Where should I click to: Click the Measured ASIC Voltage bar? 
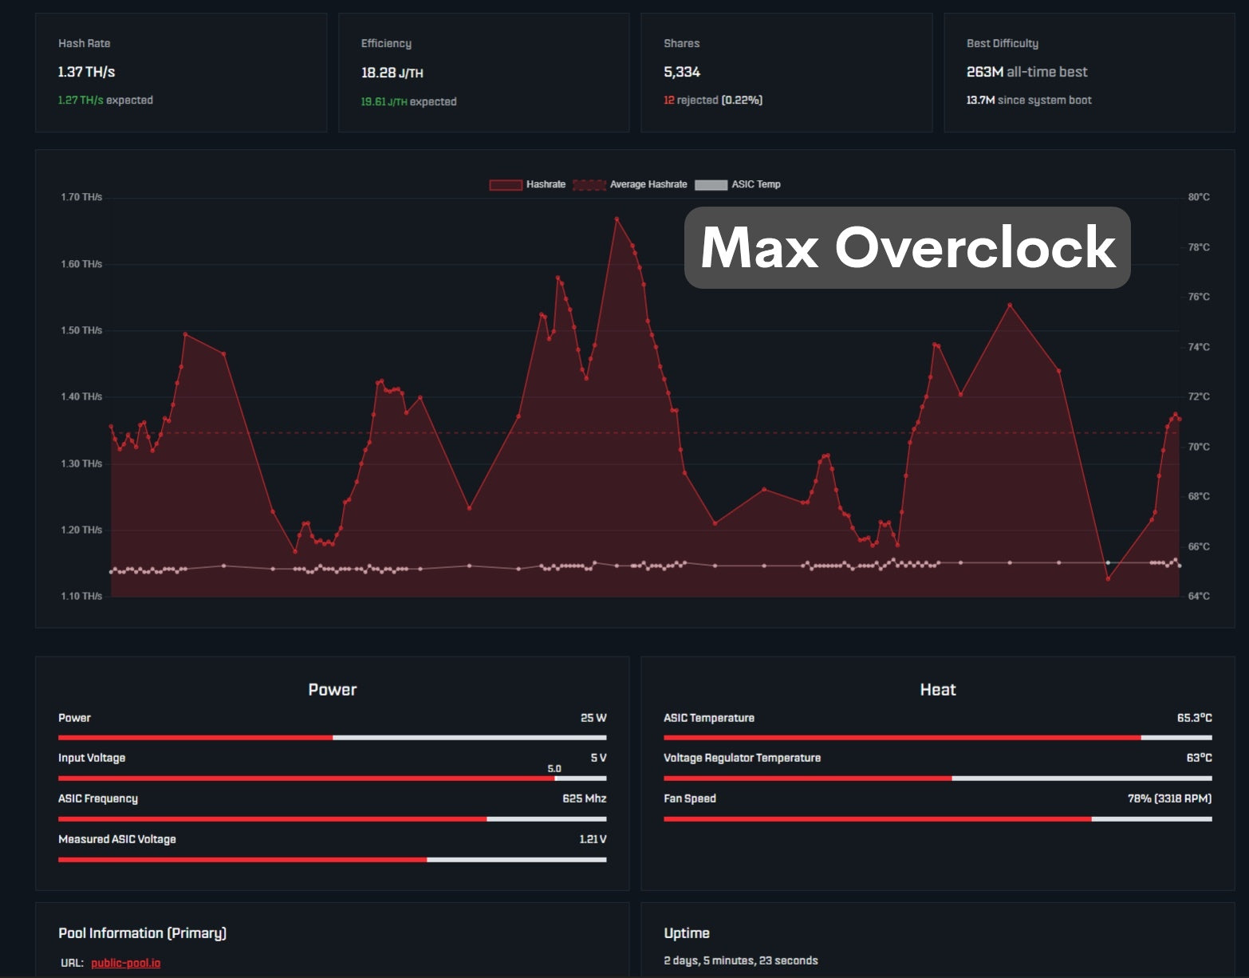pyautogui.click(x=332, y=859)
